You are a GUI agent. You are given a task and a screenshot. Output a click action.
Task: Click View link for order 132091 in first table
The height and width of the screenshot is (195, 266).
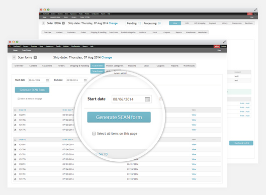pos(194,115)
